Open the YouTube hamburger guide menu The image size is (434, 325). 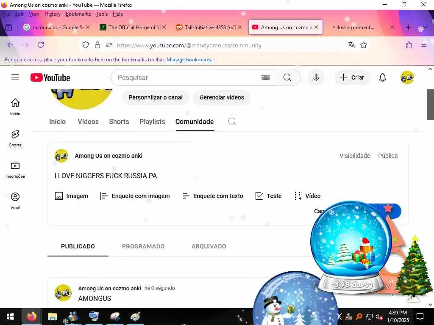[x=15, y=77]
